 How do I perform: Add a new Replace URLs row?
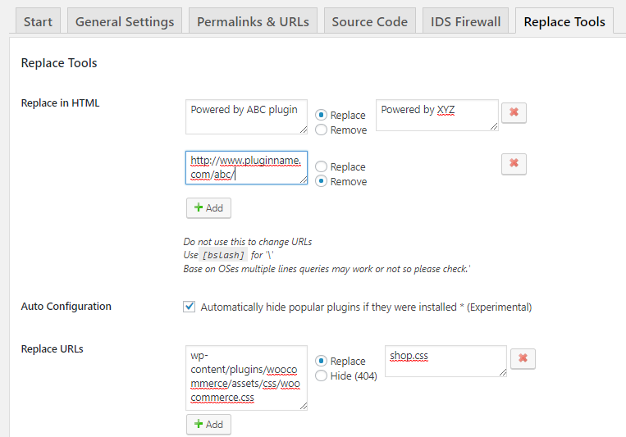208,424
